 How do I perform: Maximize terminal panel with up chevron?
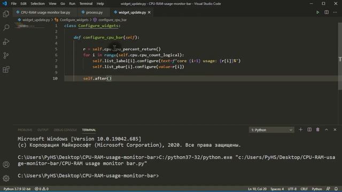327,130
